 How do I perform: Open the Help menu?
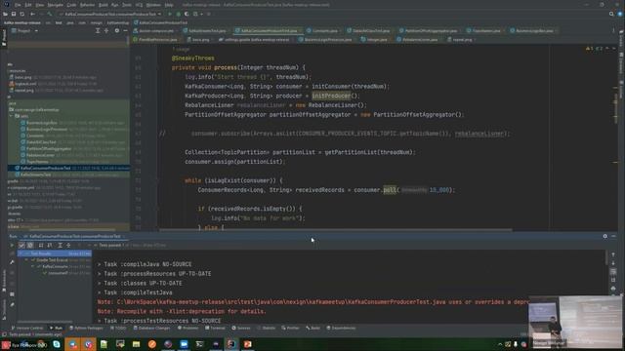(x=169, y=5)
